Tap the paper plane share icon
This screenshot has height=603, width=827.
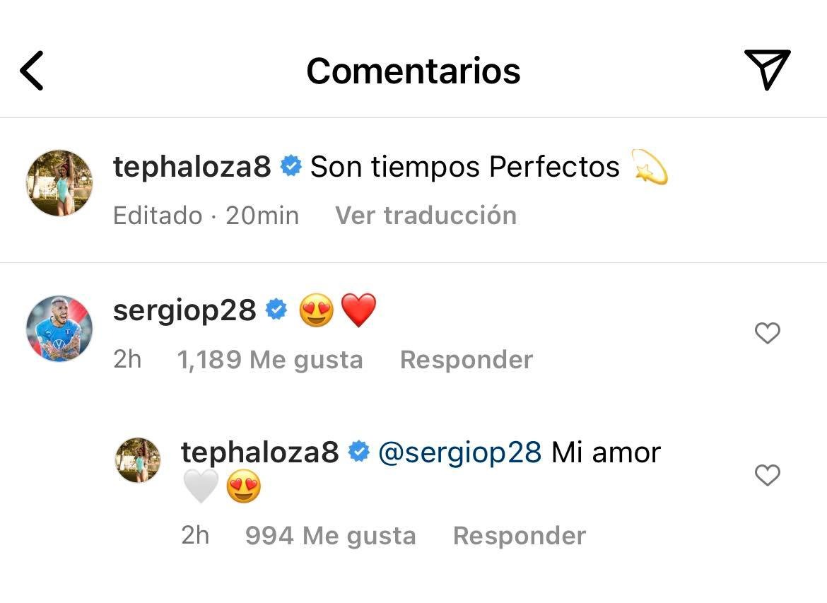coord(767,70)
